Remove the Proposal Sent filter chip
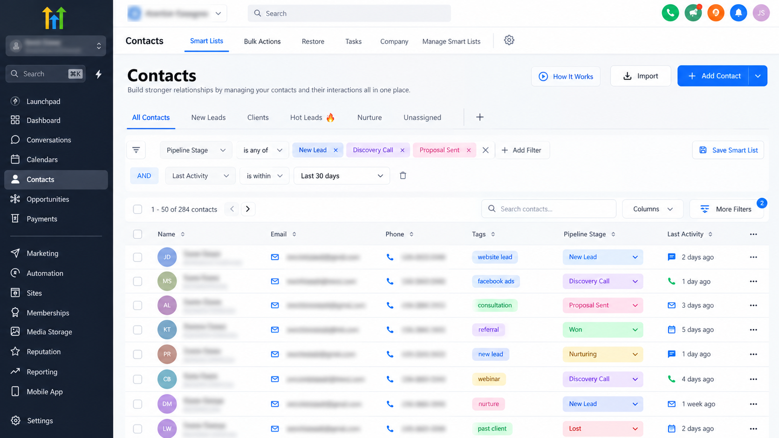The height and width of the screenshot is (438, 779). [469, 150]
